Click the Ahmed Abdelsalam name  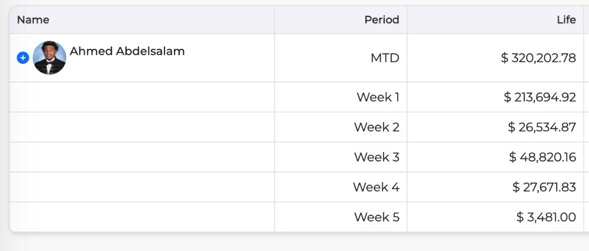click(127, 51)
